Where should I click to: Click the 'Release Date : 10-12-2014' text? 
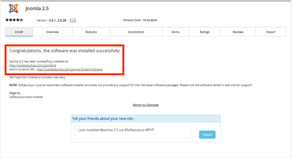(x=140, y=20)
